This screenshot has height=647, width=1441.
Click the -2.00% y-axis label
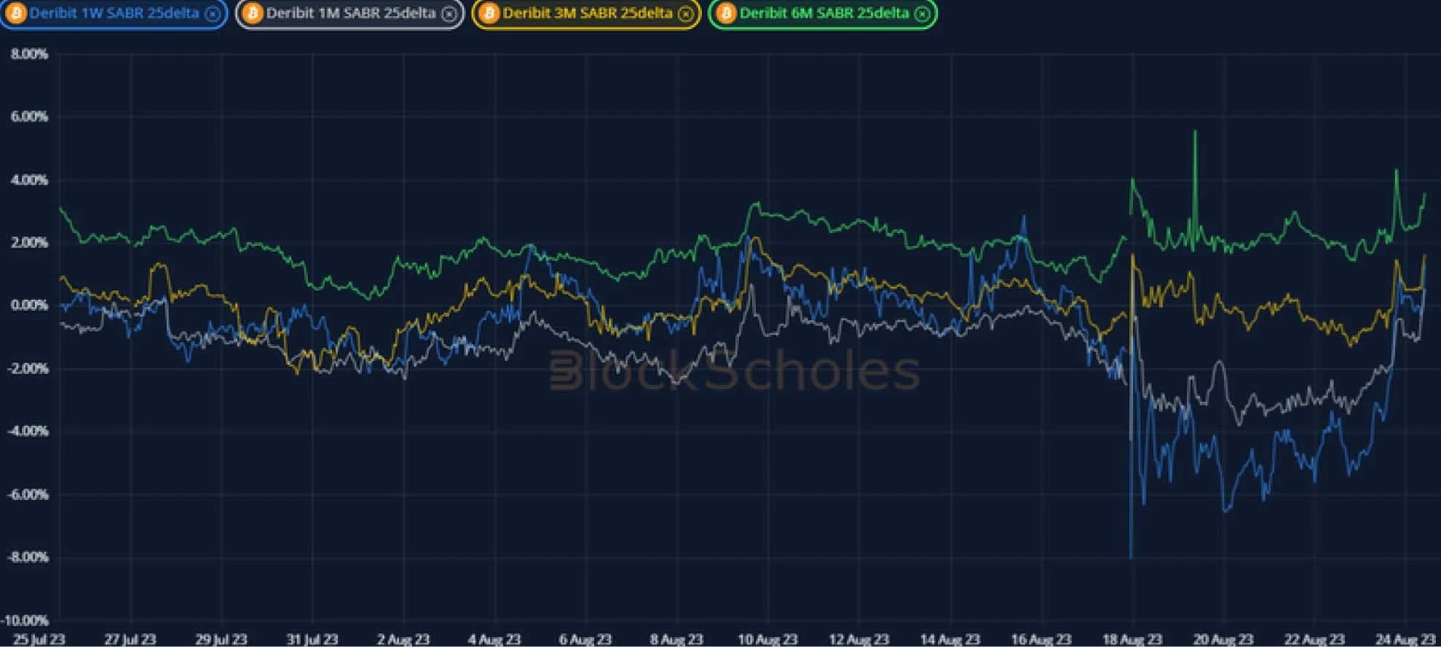coord(28,368)
